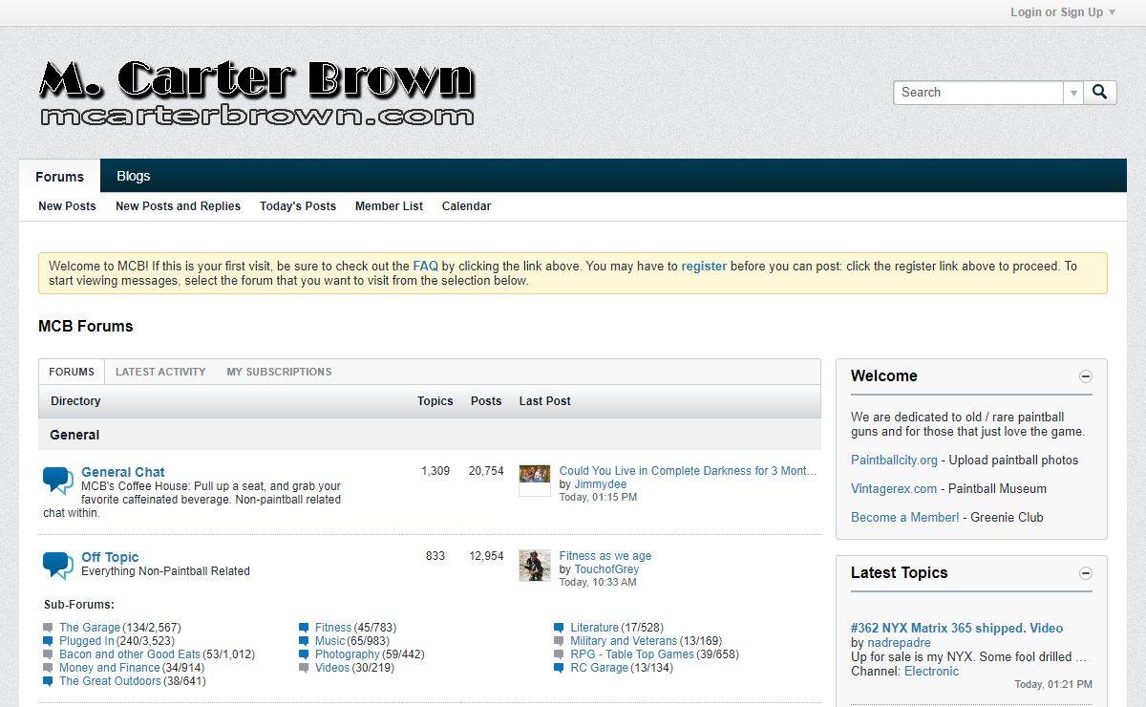This screenshot has width=1146, height=707.
Task: Click the icon beside Fitness sub-forum
Action: click(x=304, y=628)
